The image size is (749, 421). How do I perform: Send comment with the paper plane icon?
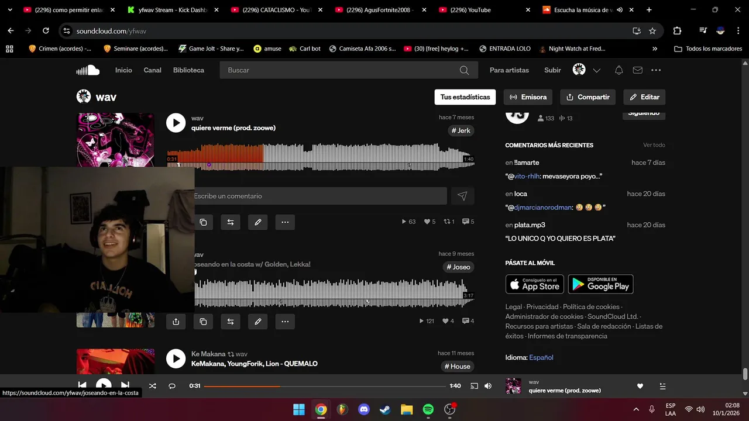(x=462, y=196)
